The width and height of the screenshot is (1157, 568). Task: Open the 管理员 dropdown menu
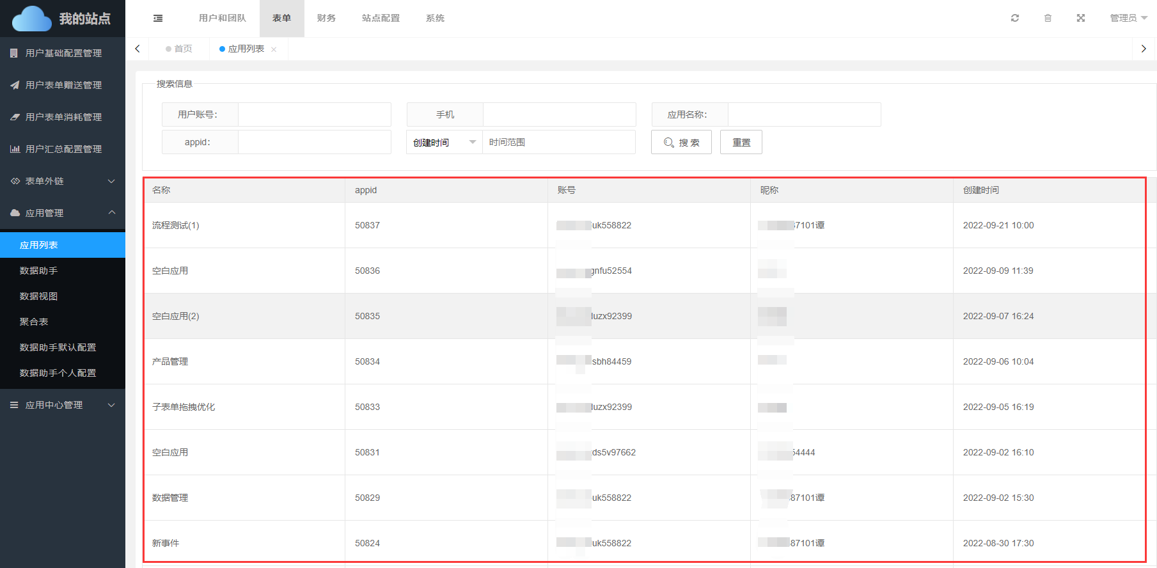tap(1128, 18)
